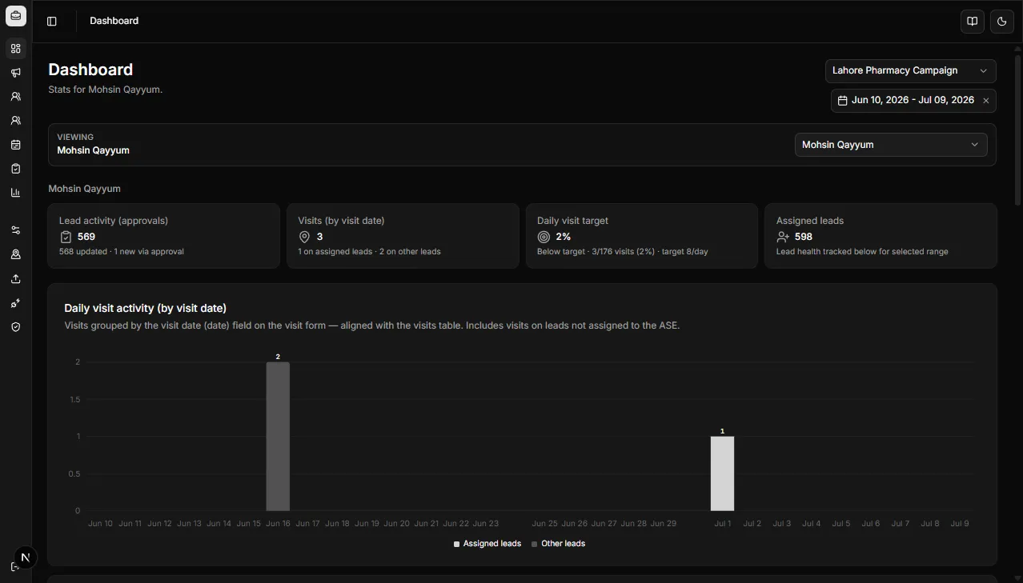Screen dimensions: 1023x583
Task: Open the upload icon in sidebar
Action: [16, 279]
